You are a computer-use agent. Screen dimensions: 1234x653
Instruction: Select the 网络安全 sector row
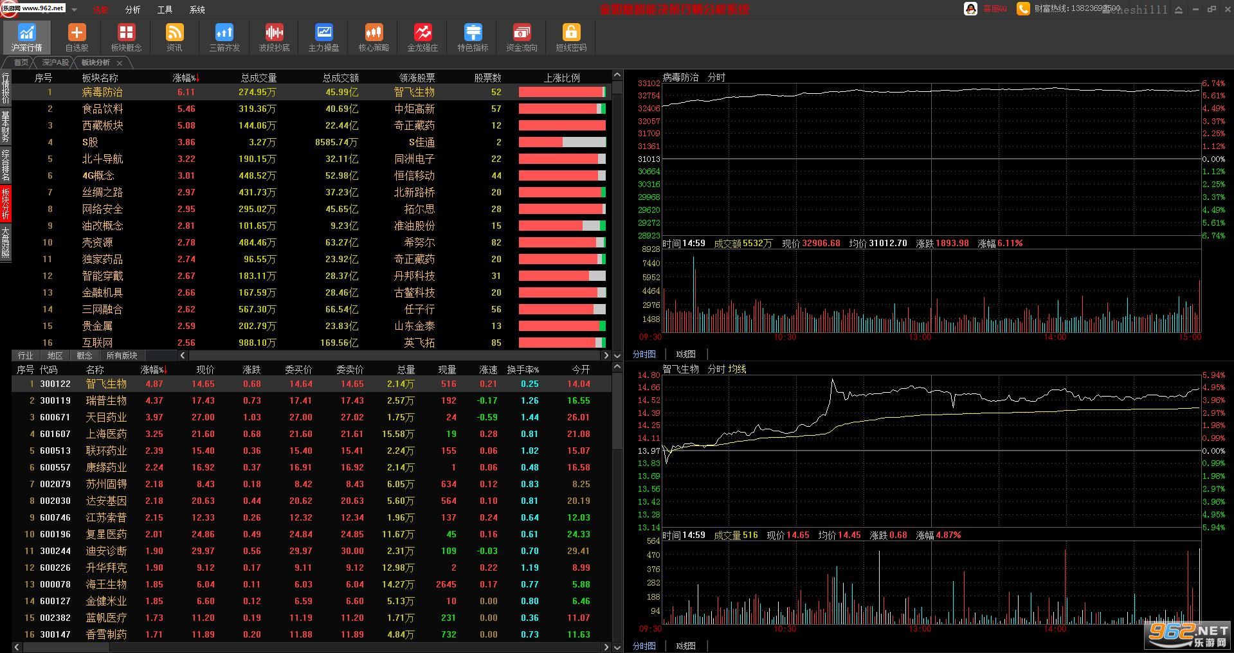(311, 209)
